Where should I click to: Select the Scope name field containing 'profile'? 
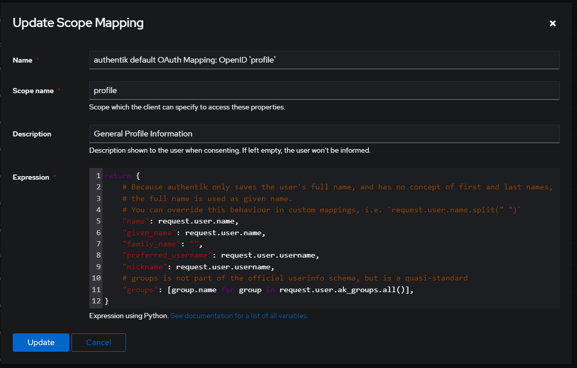(324, 90)
